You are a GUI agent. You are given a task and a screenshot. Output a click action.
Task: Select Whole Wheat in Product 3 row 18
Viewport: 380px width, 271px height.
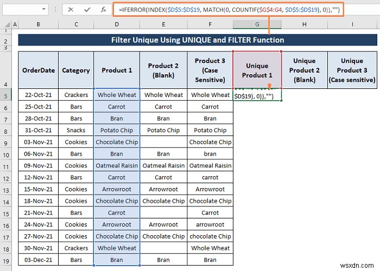(210, 248)
